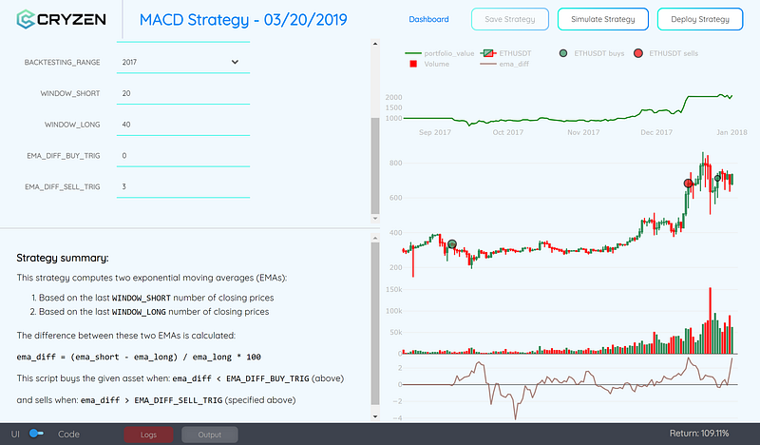Click the WINDOW_SHORT input field
Screen dimensions: 760x445
(x=183, y=93)
